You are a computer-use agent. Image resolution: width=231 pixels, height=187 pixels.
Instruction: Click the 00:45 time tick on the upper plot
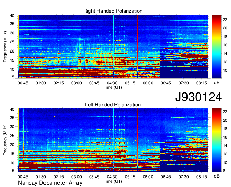23,83
